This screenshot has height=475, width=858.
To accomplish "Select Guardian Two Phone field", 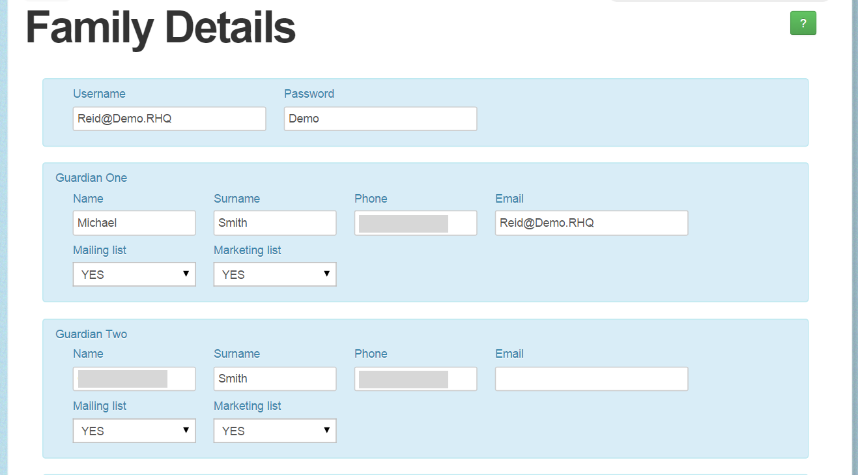I will coord(416,379).
